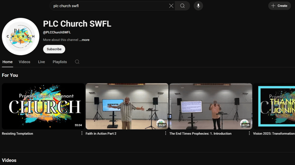
Task: Open Vision 2025: Transformation title link
Action: click(x=274, y=134)
